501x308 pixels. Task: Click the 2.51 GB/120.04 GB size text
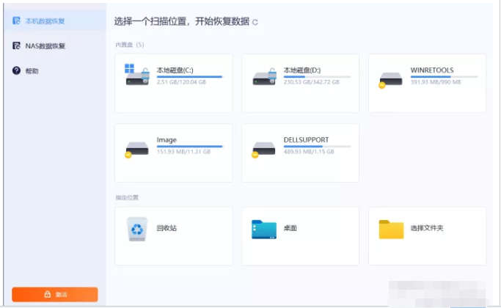point(181,82)
